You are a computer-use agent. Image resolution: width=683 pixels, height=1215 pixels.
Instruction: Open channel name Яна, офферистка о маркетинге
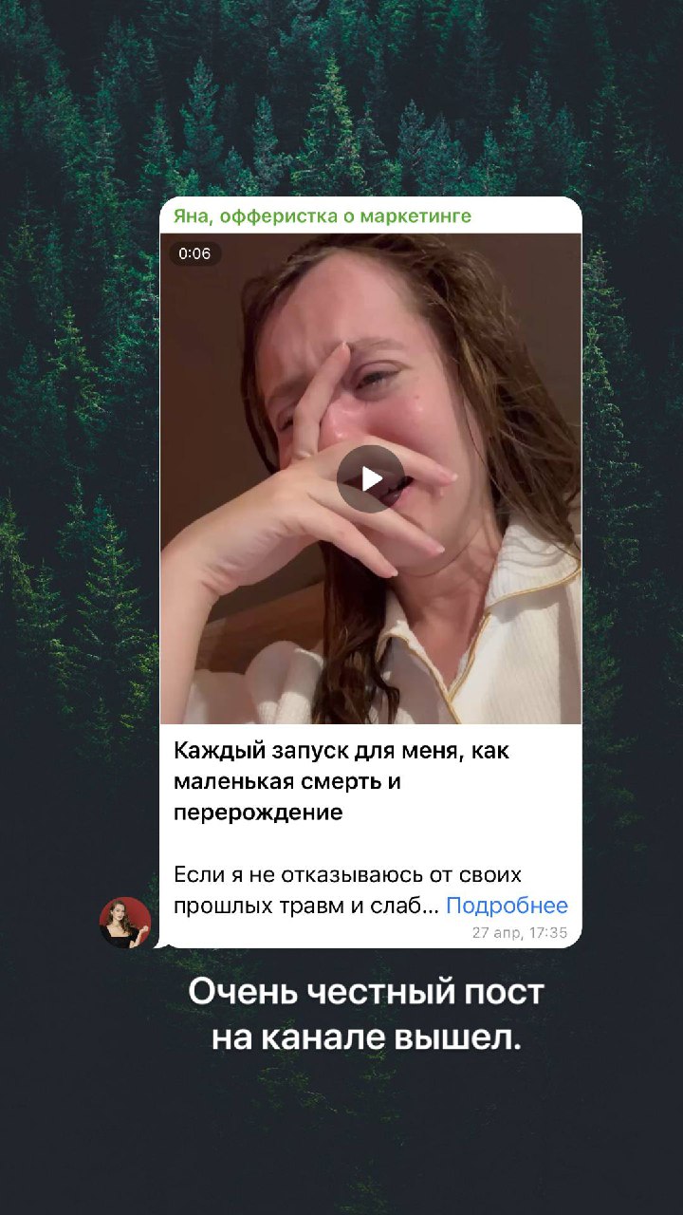point(322,216)
